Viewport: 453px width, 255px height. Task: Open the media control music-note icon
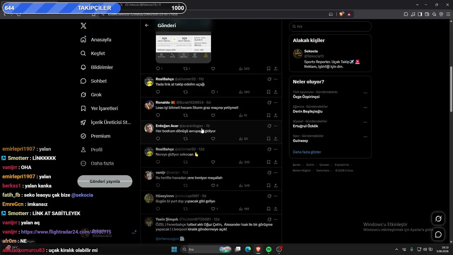tap(413, 14)
